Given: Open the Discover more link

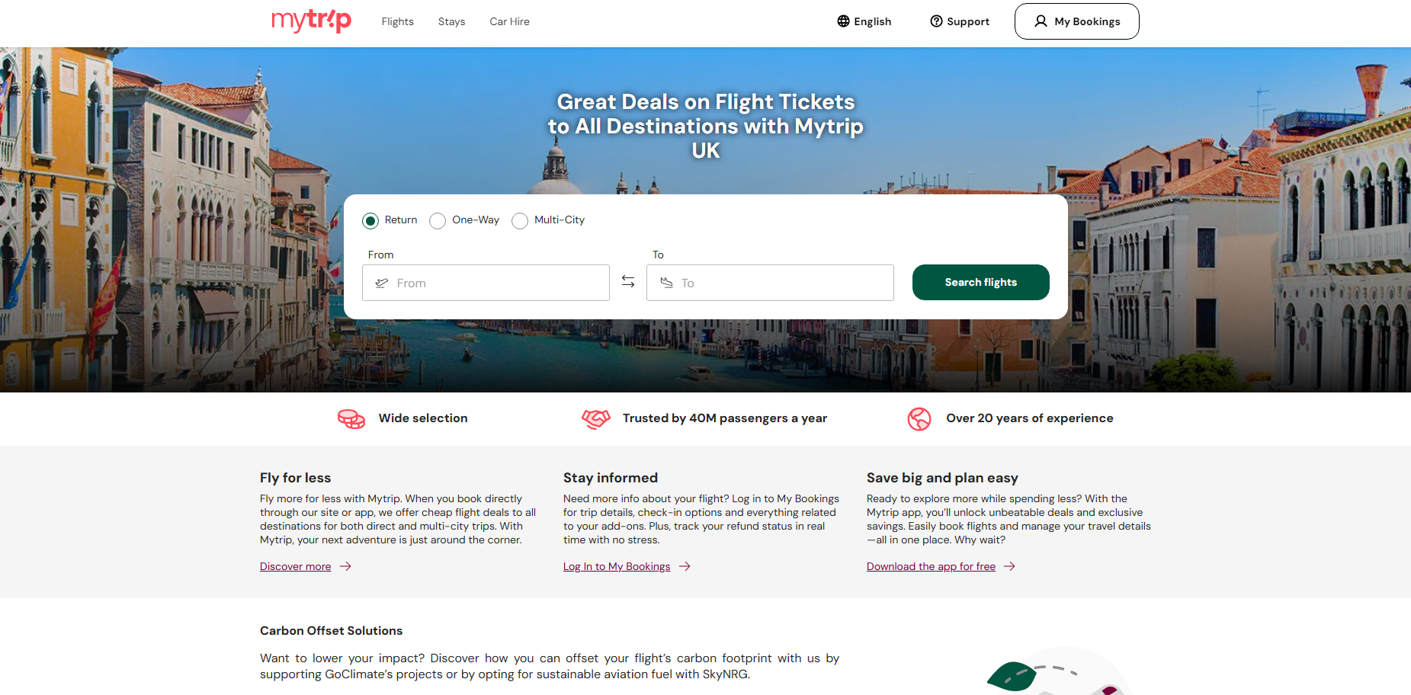Looking at the screenshot, I should click(x=295, y=566).
